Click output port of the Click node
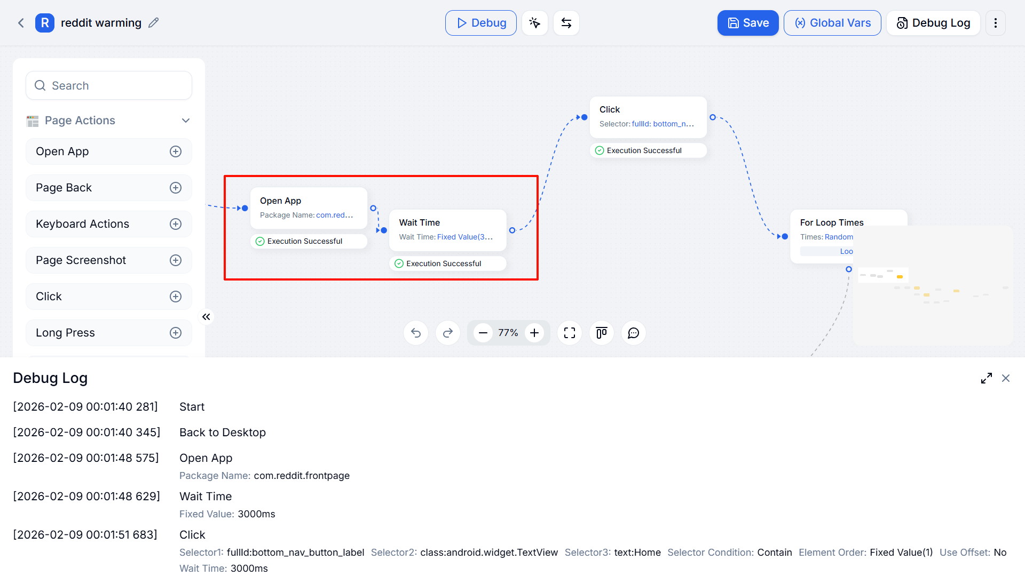Screen dimensions: 1025x584 click(x=713, y=117)
